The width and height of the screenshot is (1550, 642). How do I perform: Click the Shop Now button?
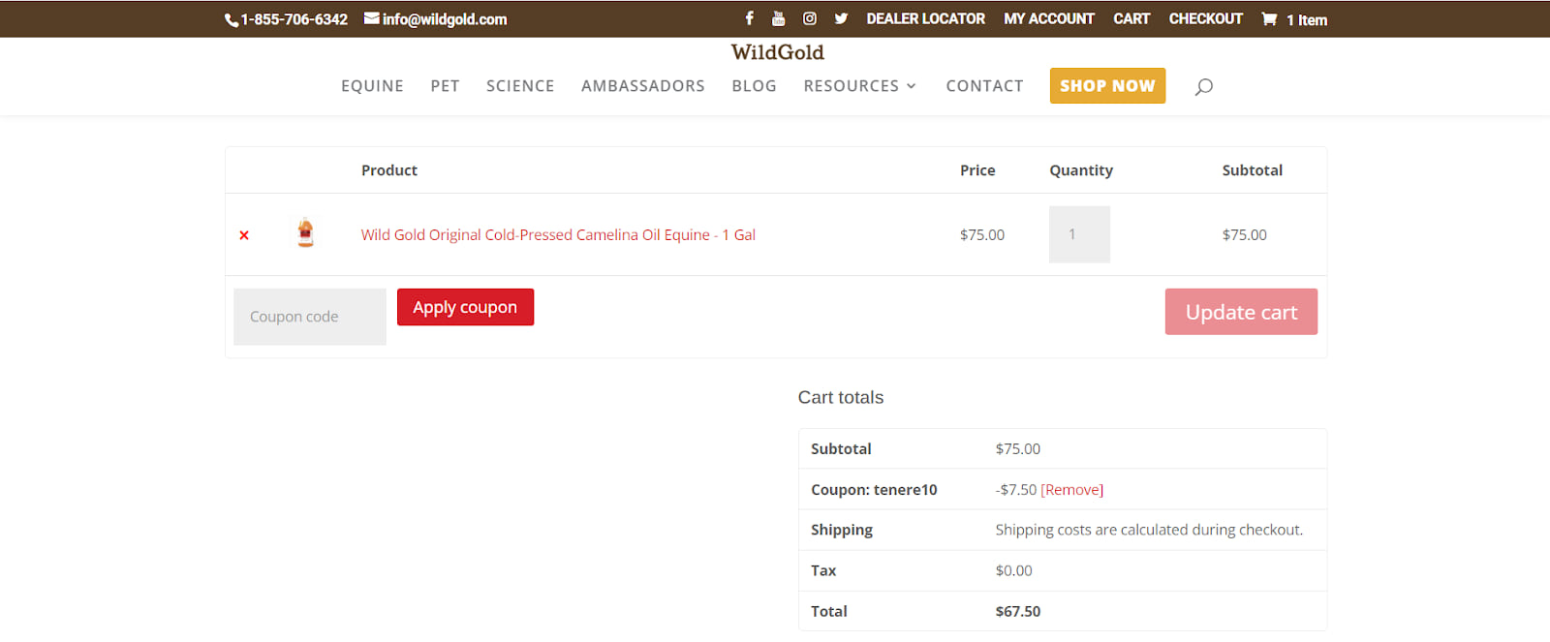click(1107, 85)
